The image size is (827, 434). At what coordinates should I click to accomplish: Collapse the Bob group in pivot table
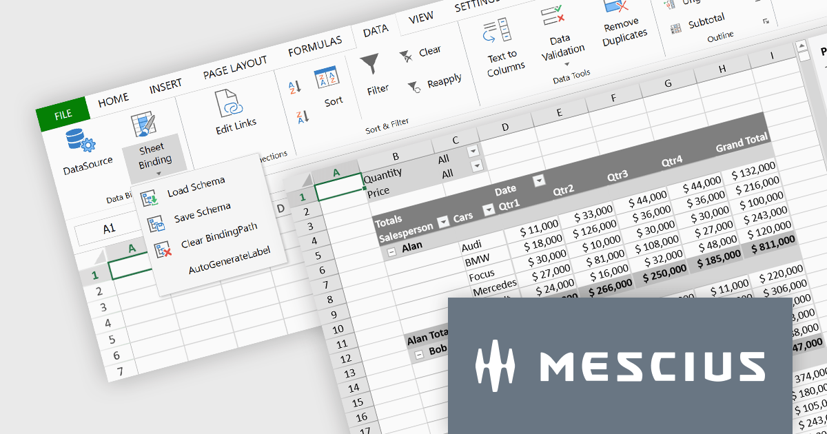[x=418, y=355]
